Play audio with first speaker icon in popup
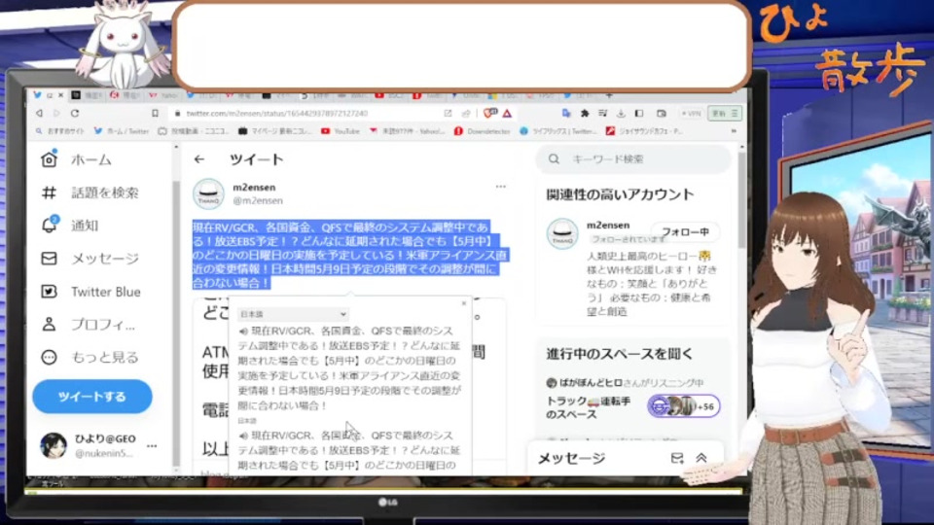 tap(243, 331)
